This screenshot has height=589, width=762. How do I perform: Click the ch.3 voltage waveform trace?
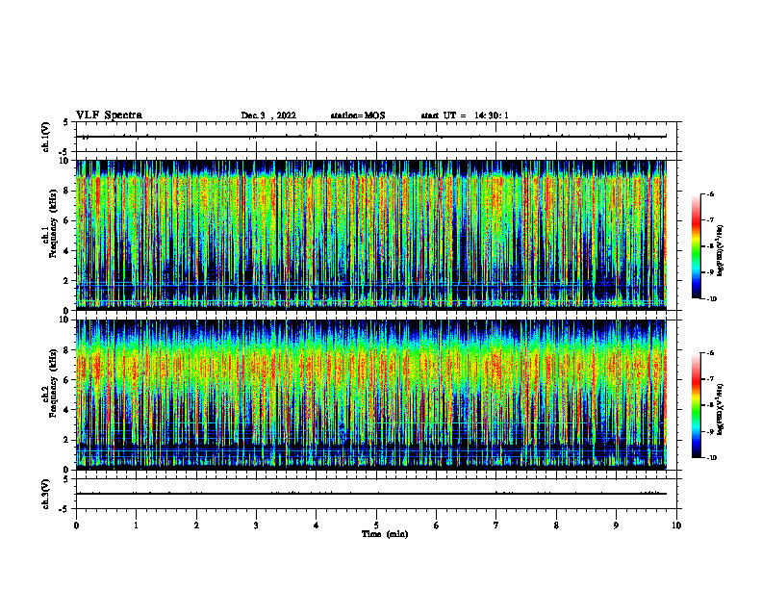371,494
